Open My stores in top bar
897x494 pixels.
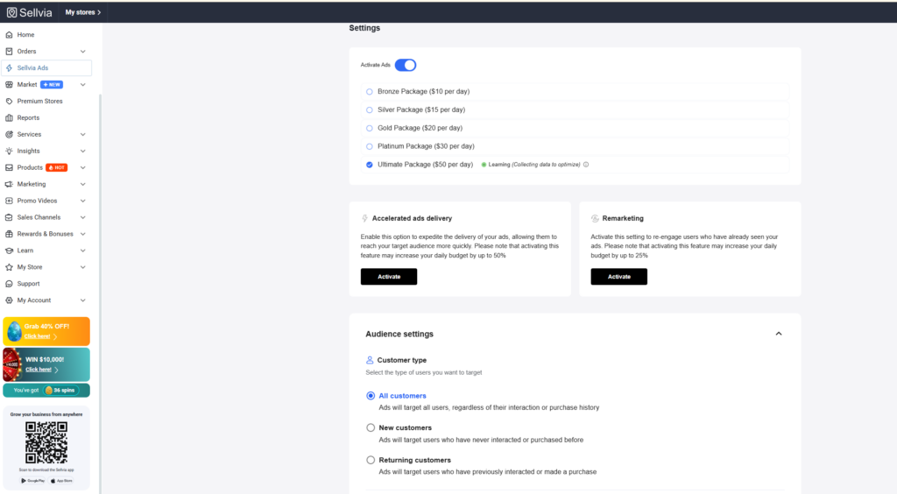[83, 12]
